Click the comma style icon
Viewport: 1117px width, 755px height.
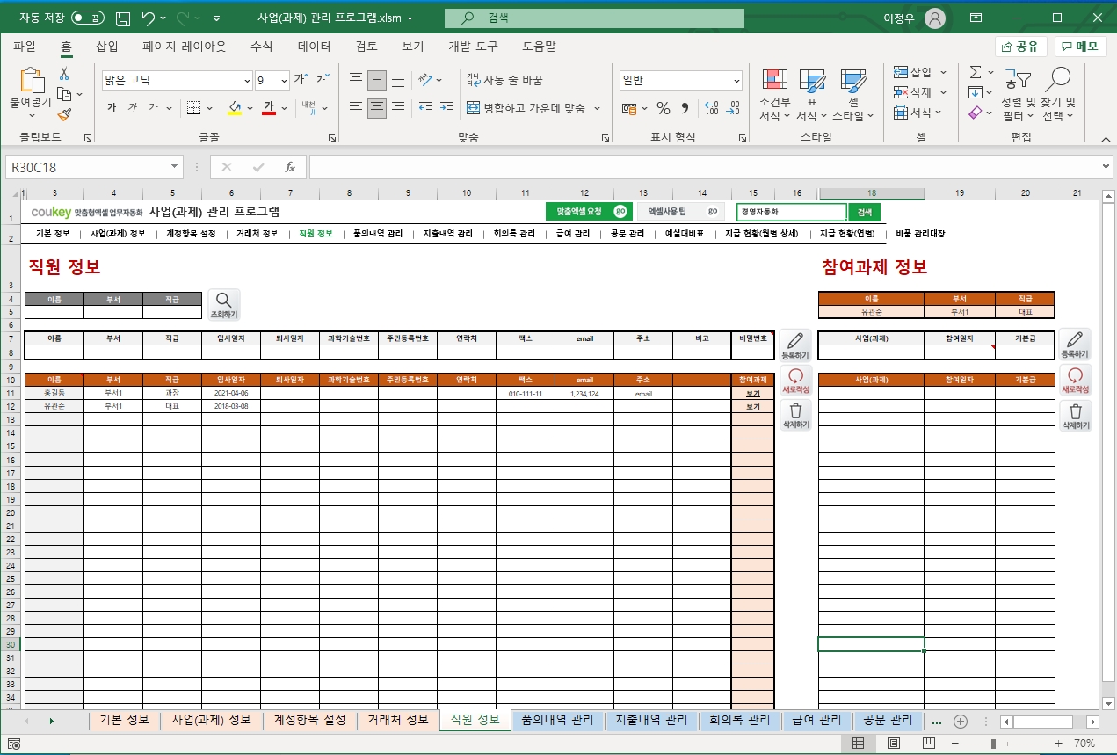pos(685,108)
